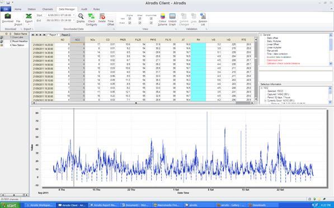
Task: Click the station list horizontal scrollbar
Action: (x=15, y=195)
